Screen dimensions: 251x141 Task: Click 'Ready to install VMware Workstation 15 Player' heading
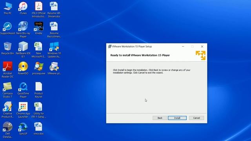pyautogui.click(x=140, y=55)
